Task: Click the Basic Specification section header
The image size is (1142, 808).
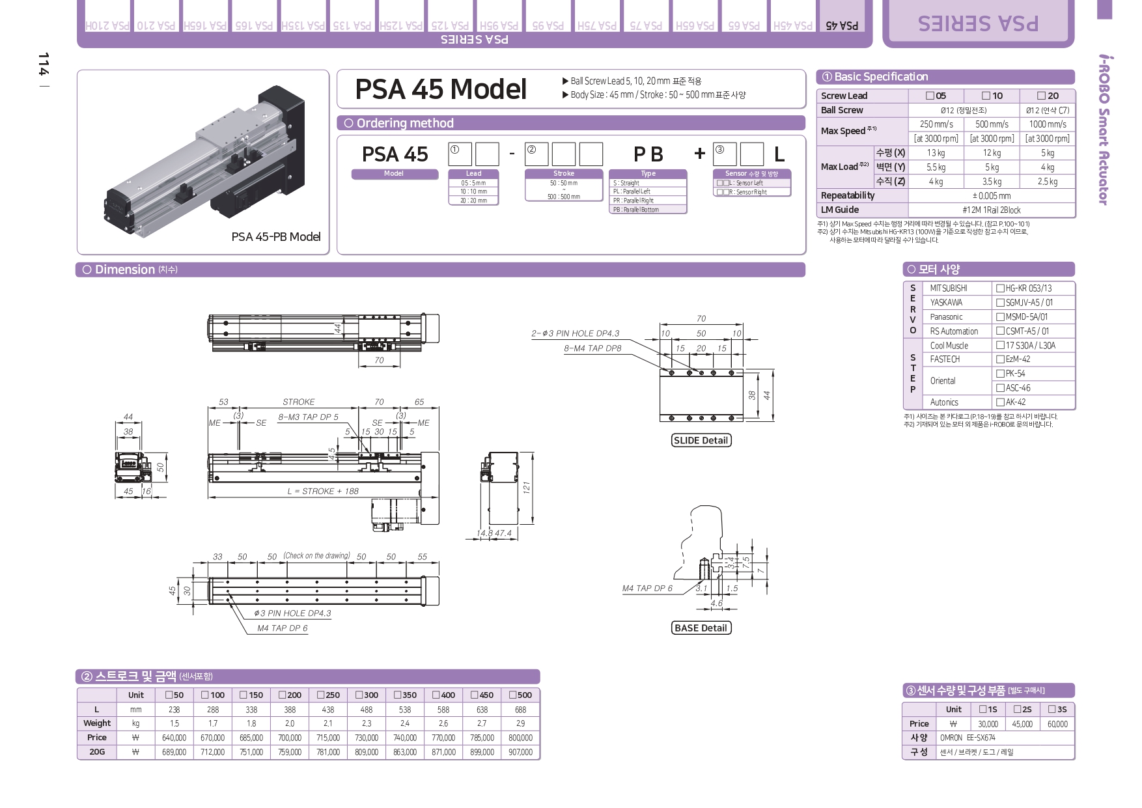Action: (945, 77)
